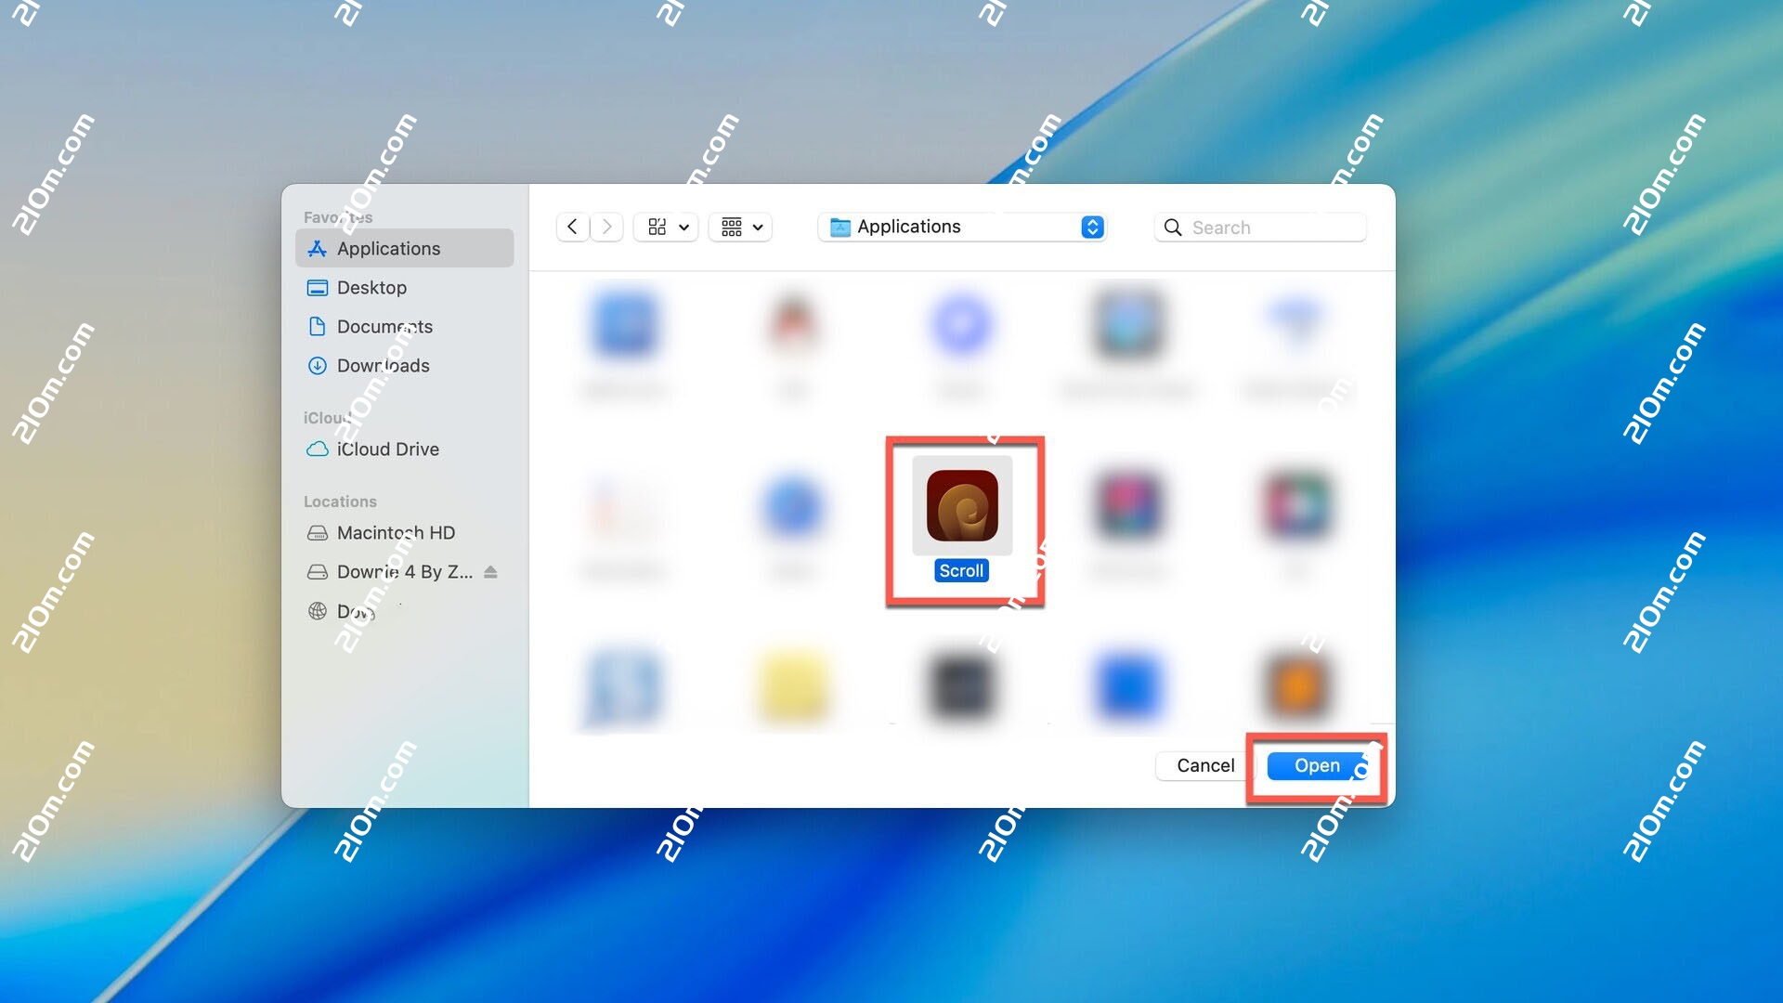Click the group-by grid icon
The width and height of the screenshot is (1783, 1003).
(x=732, y=227)
